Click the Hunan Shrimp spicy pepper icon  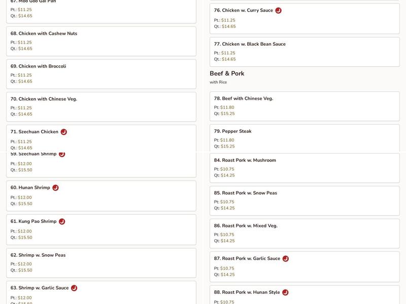tap(55, 187)
